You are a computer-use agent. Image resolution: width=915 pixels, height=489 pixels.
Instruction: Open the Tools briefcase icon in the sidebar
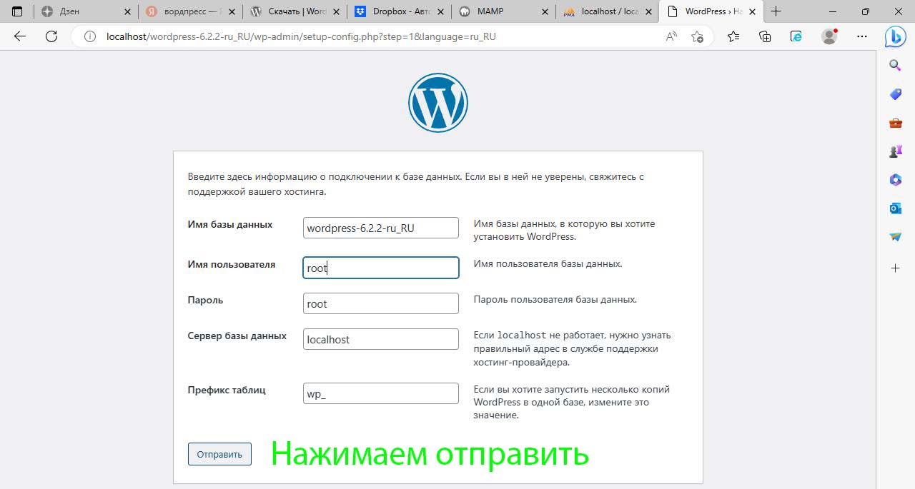pos(895,123)
